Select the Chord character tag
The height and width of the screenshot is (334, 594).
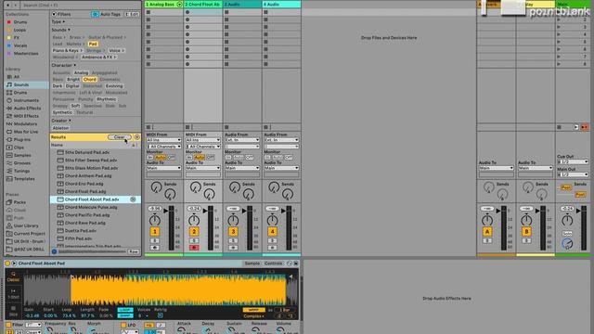(90, 80)
